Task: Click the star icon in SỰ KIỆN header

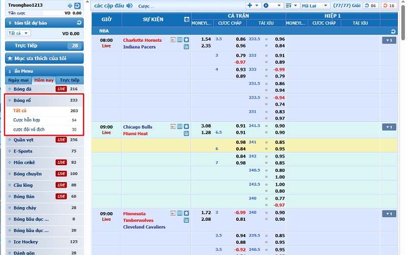Action: [187, 19]
